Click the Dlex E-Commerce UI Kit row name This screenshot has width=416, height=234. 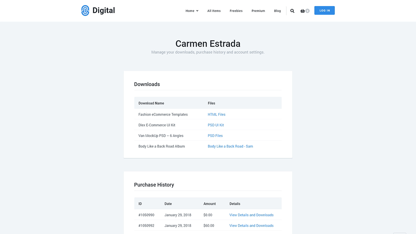[x=157, y=125]
